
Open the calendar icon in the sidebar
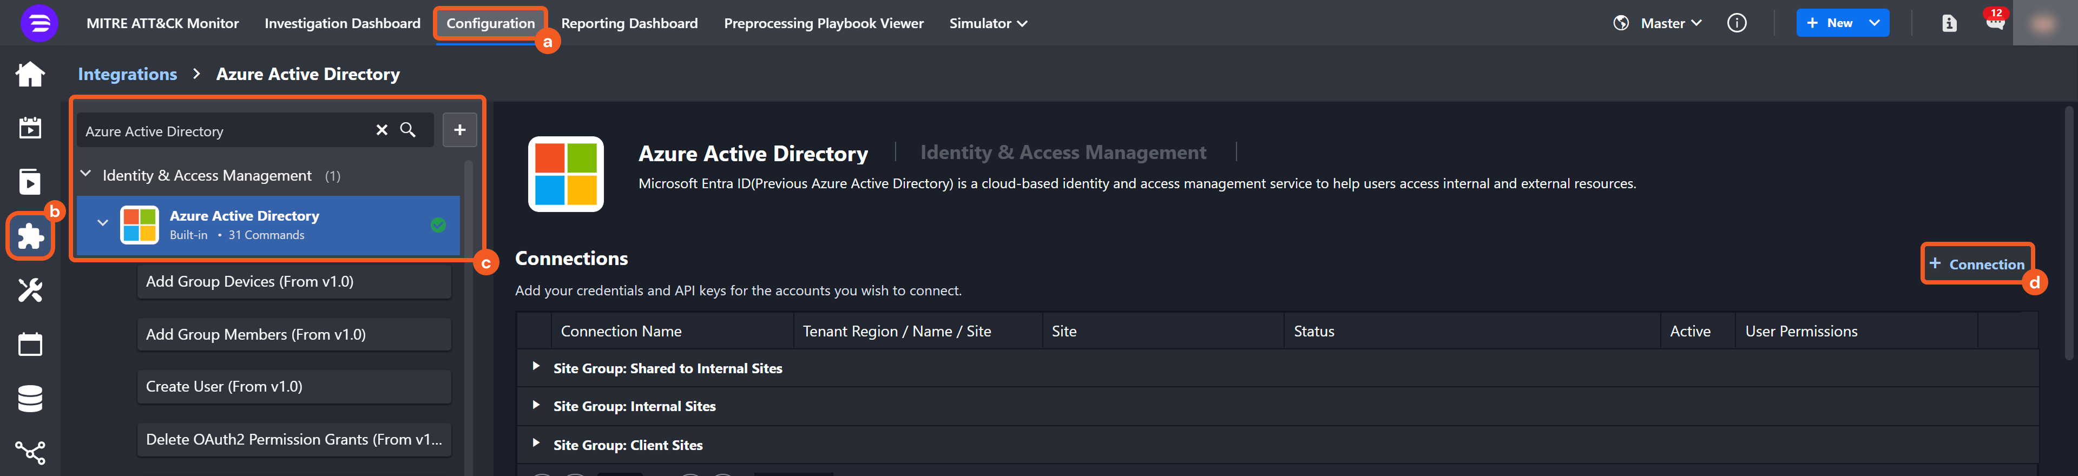pyautogui.click(x=30, y=345)
